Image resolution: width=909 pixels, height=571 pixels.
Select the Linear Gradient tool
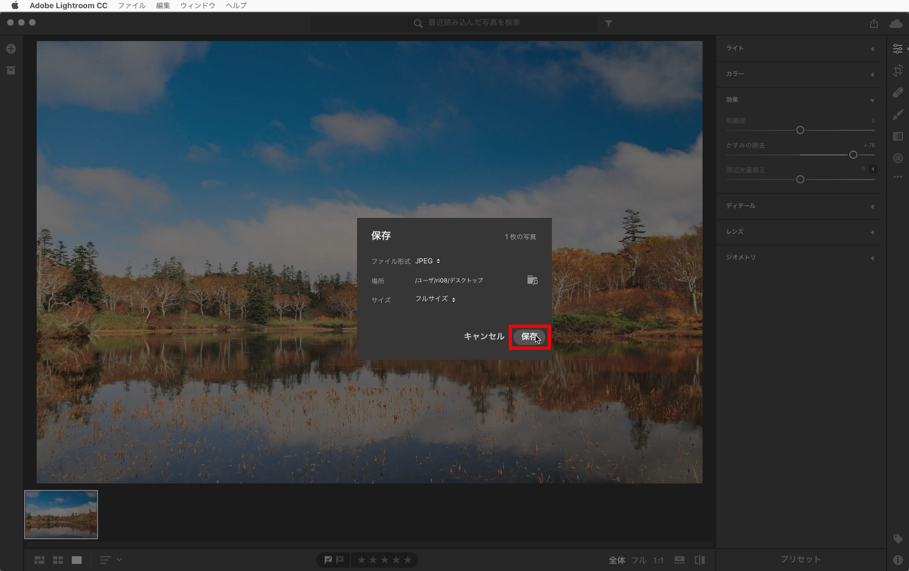coord(898,136)
